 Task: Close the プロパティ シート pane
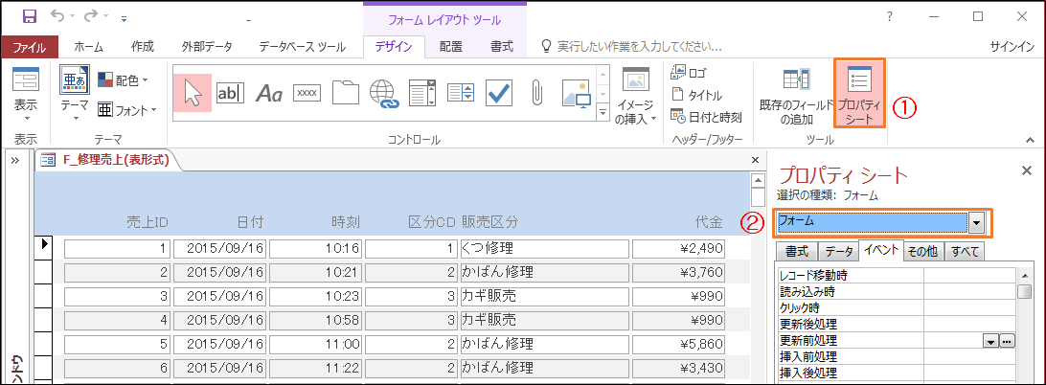click(x=1027, y=170)
